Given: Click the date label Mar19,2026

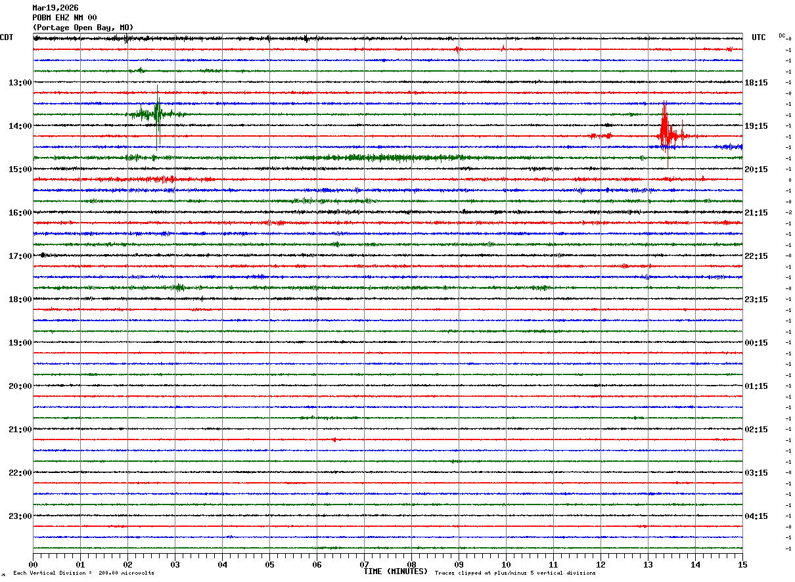Looking at the screenshot, I should click(55, 8).
